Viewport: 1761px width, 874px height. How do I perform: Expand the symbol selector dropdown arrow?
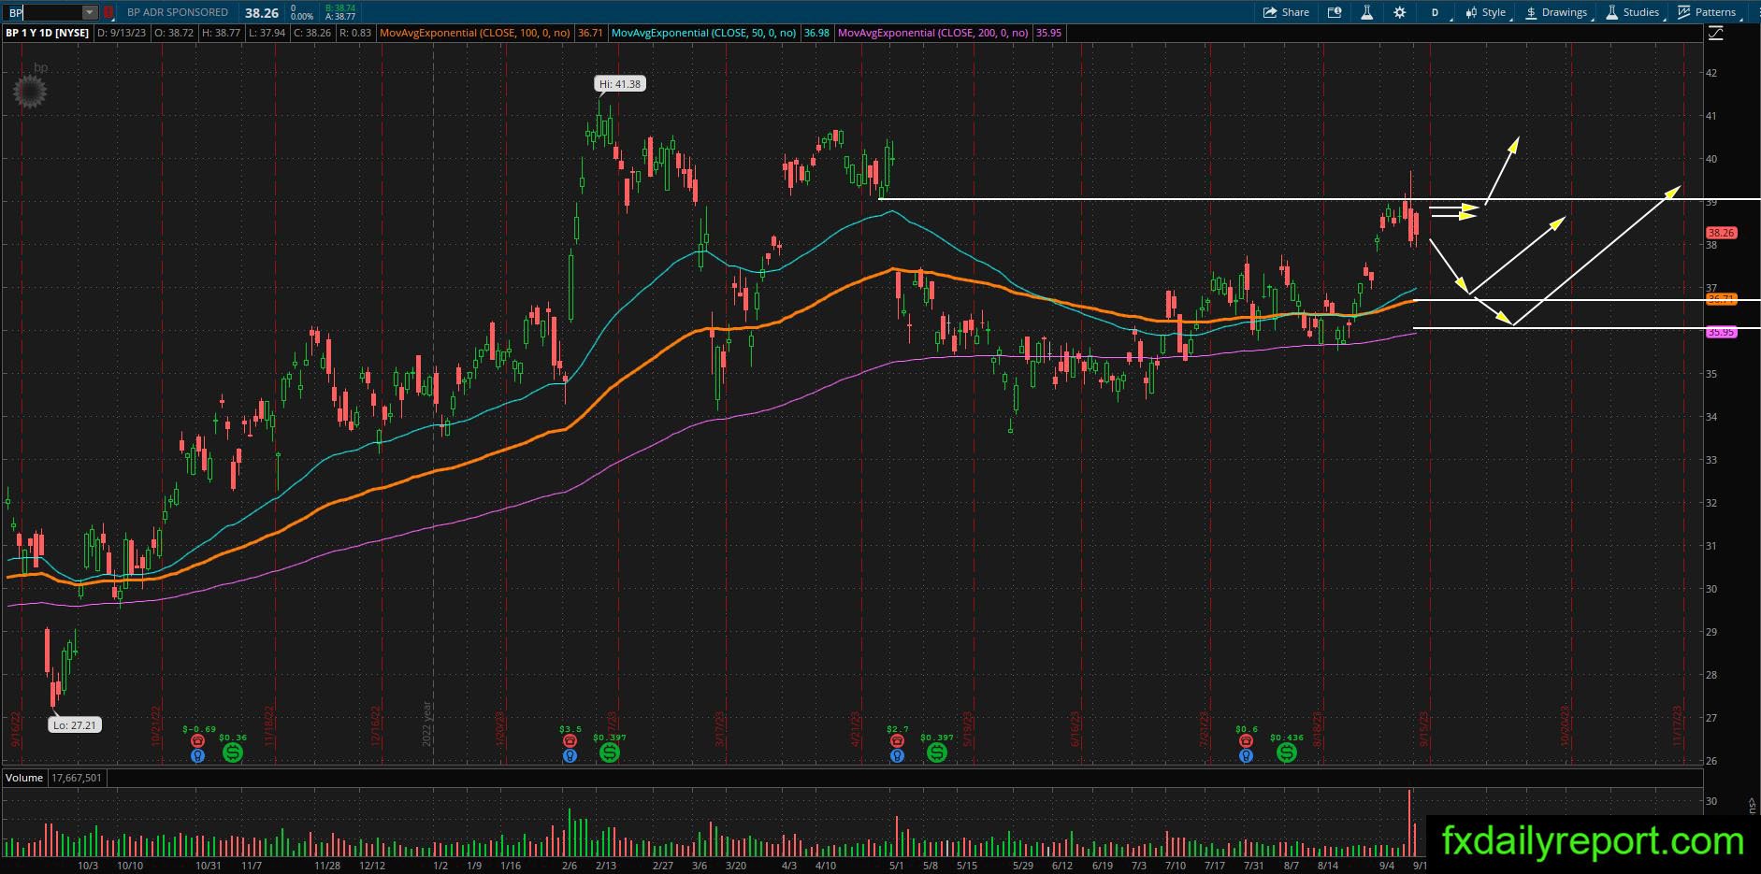coord(90,12)
